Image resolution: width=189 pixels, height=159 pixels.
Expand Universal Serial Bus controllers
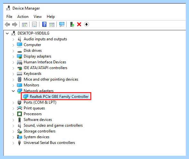(x=13, y=143)
